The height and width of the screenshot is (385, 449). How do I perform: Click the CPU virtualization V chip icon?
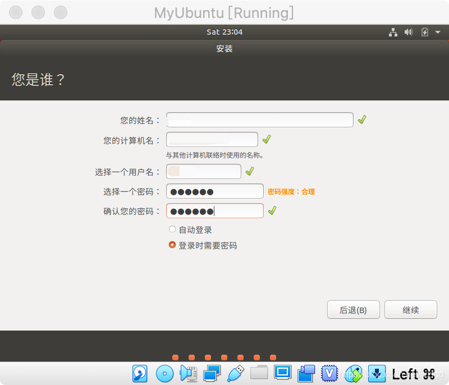(329, 374)
